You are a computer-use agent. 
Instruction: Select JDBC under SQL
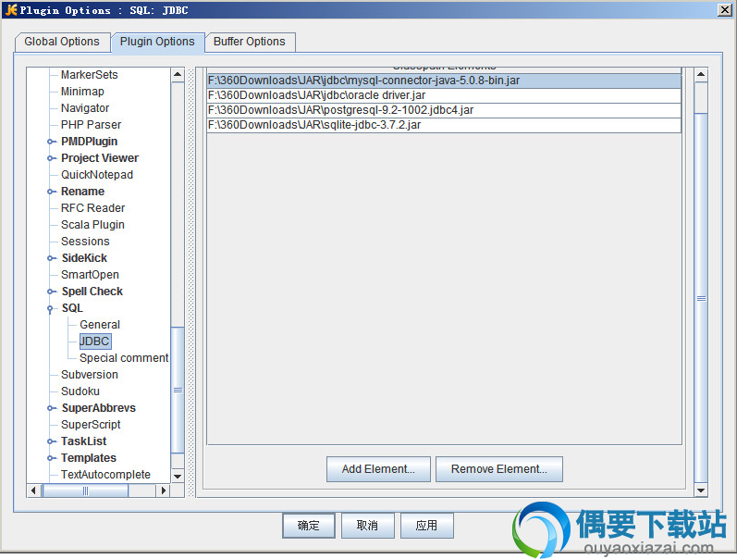pos(94,342)
